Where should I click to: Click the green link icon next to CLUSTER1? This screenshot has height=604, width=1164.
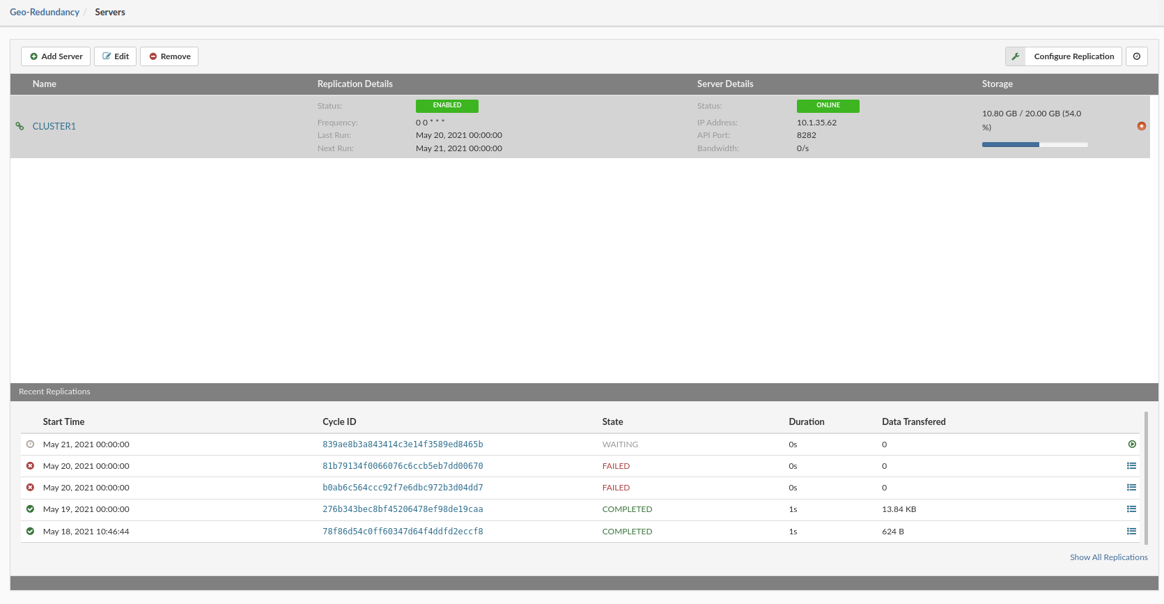point(20,126)
